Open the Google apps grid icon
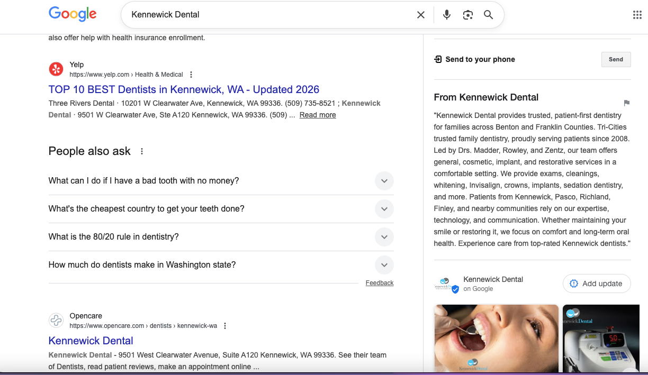Viewport: 648px width, 375px height. tap(637, 14)
